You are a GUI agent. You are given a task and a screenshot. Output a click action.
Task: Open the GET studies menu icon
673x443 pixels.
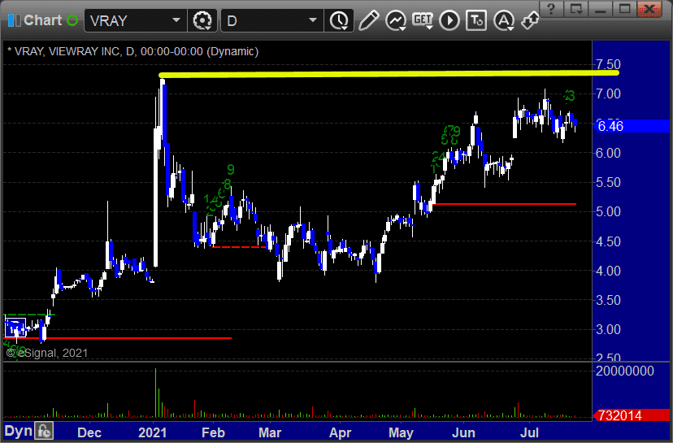423,20
